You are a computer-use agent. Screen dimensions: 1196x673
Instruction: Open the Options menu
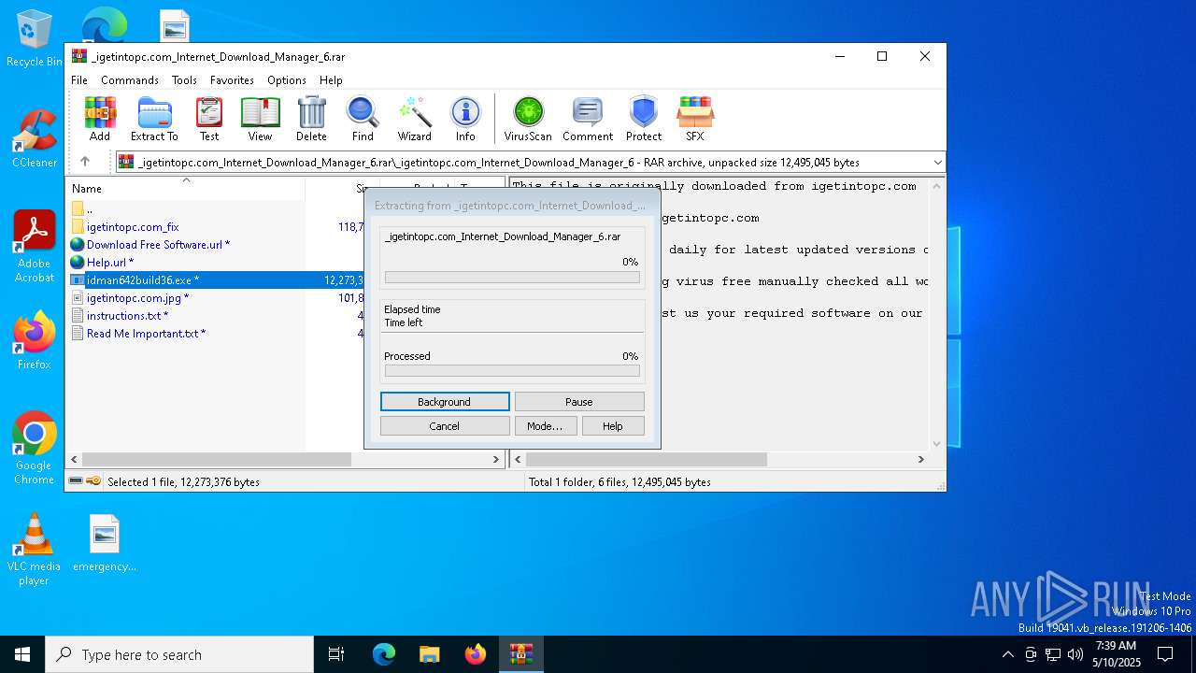(x=287, y=80)
